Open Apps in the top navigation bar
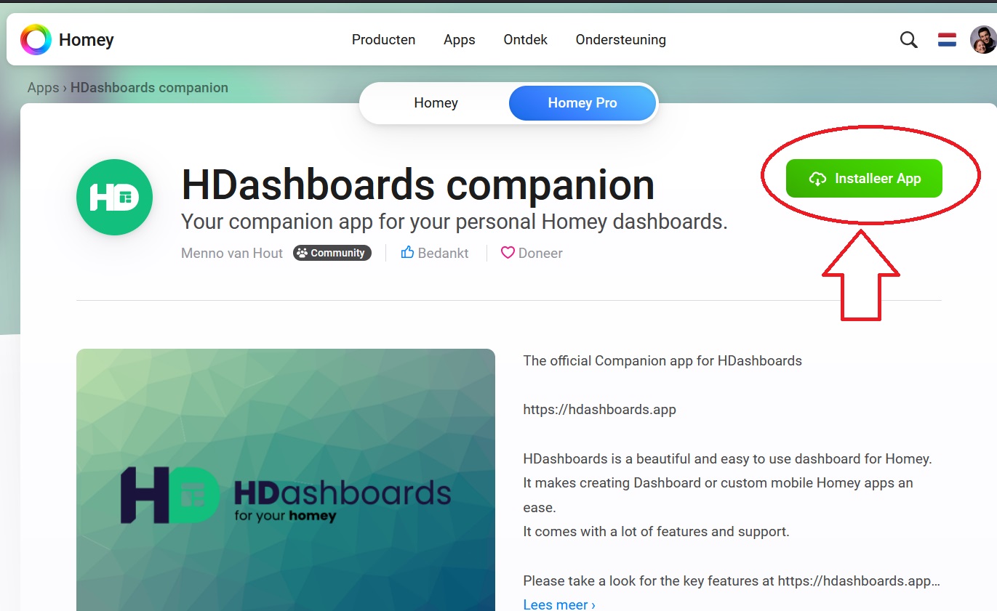 (459, 40)
